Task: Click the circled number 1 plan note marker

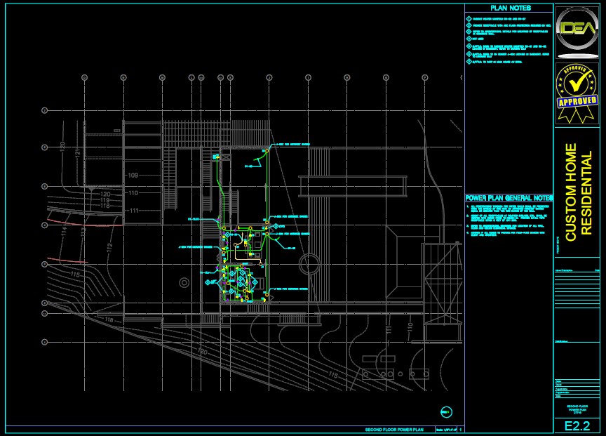Action: (469, 17)
